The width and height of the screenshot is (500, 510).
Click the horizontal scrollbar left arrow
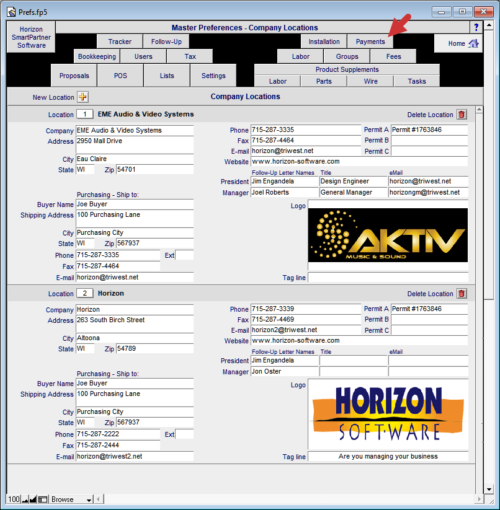tap(99, 499)
